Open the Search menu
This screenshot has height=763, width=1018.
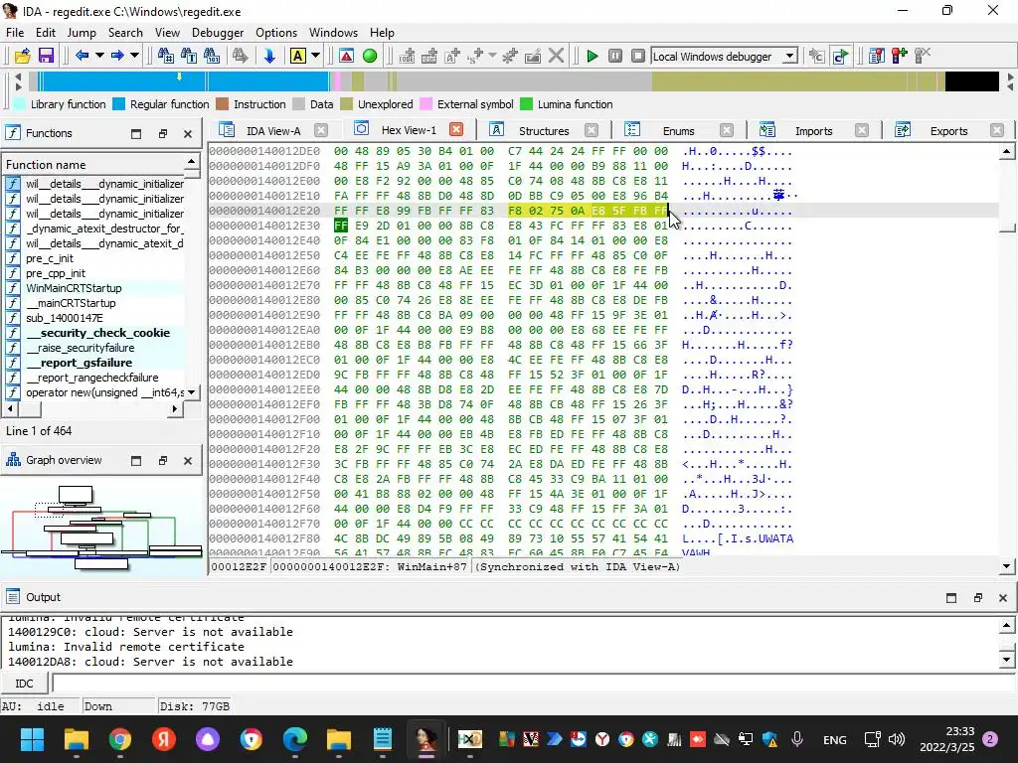click(125, 33)
